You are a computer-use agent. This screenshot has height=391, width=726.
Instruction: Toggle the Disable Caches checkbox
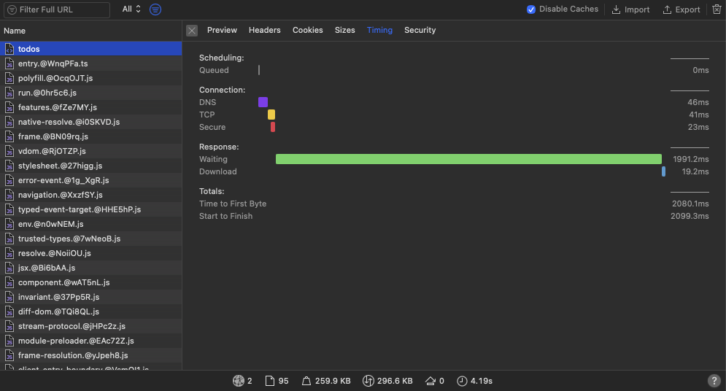531,9
